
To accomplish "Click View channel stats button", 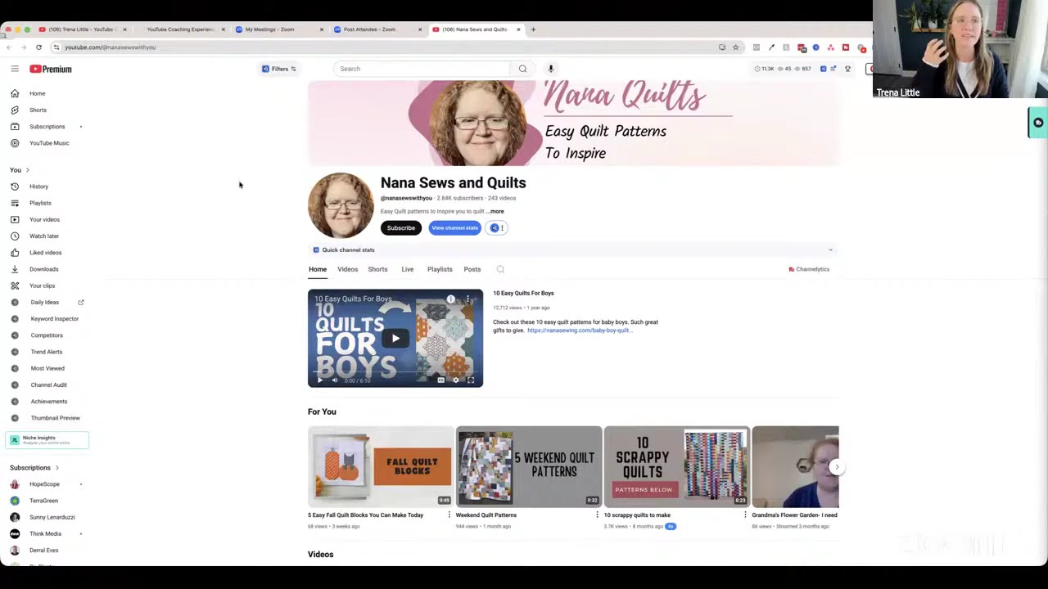I will [454, 228].
